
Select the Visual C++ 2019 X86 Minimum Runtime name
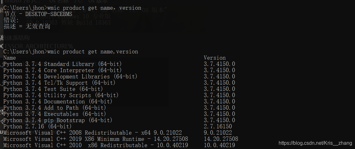(95, 139)
